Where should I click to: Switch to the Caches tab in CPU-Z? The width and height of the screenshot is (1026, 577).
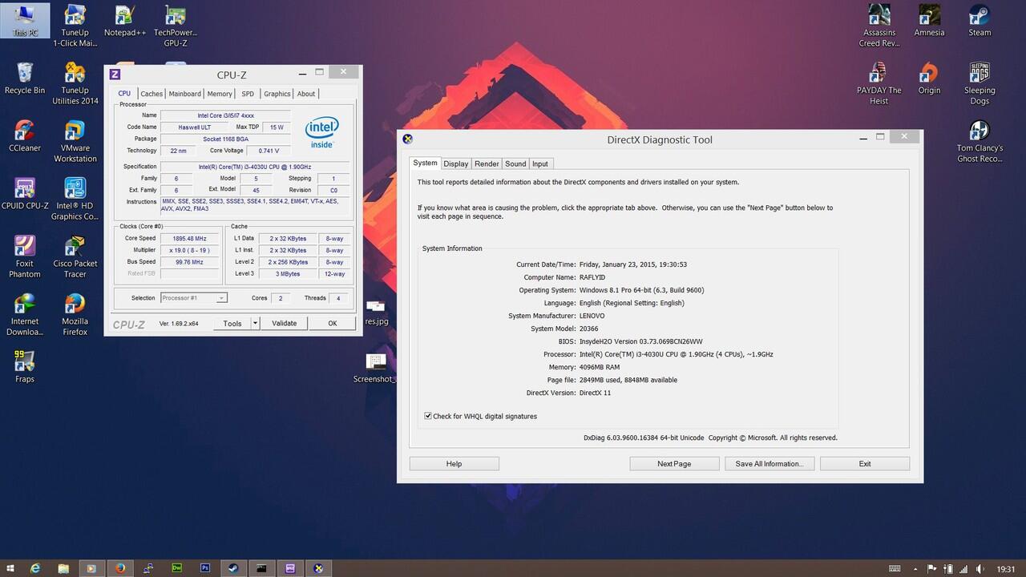point(151,94)
